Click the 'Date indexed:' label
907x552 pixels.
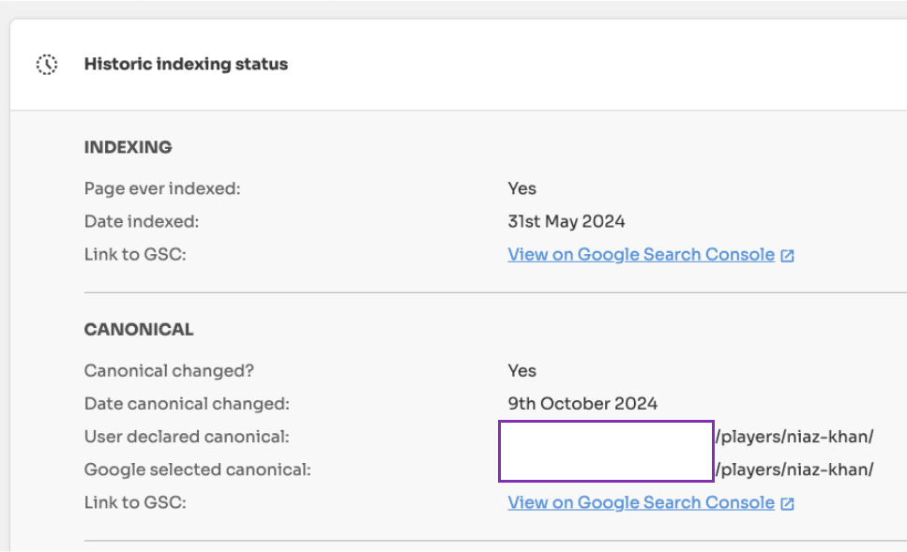[x=142, y=221]
